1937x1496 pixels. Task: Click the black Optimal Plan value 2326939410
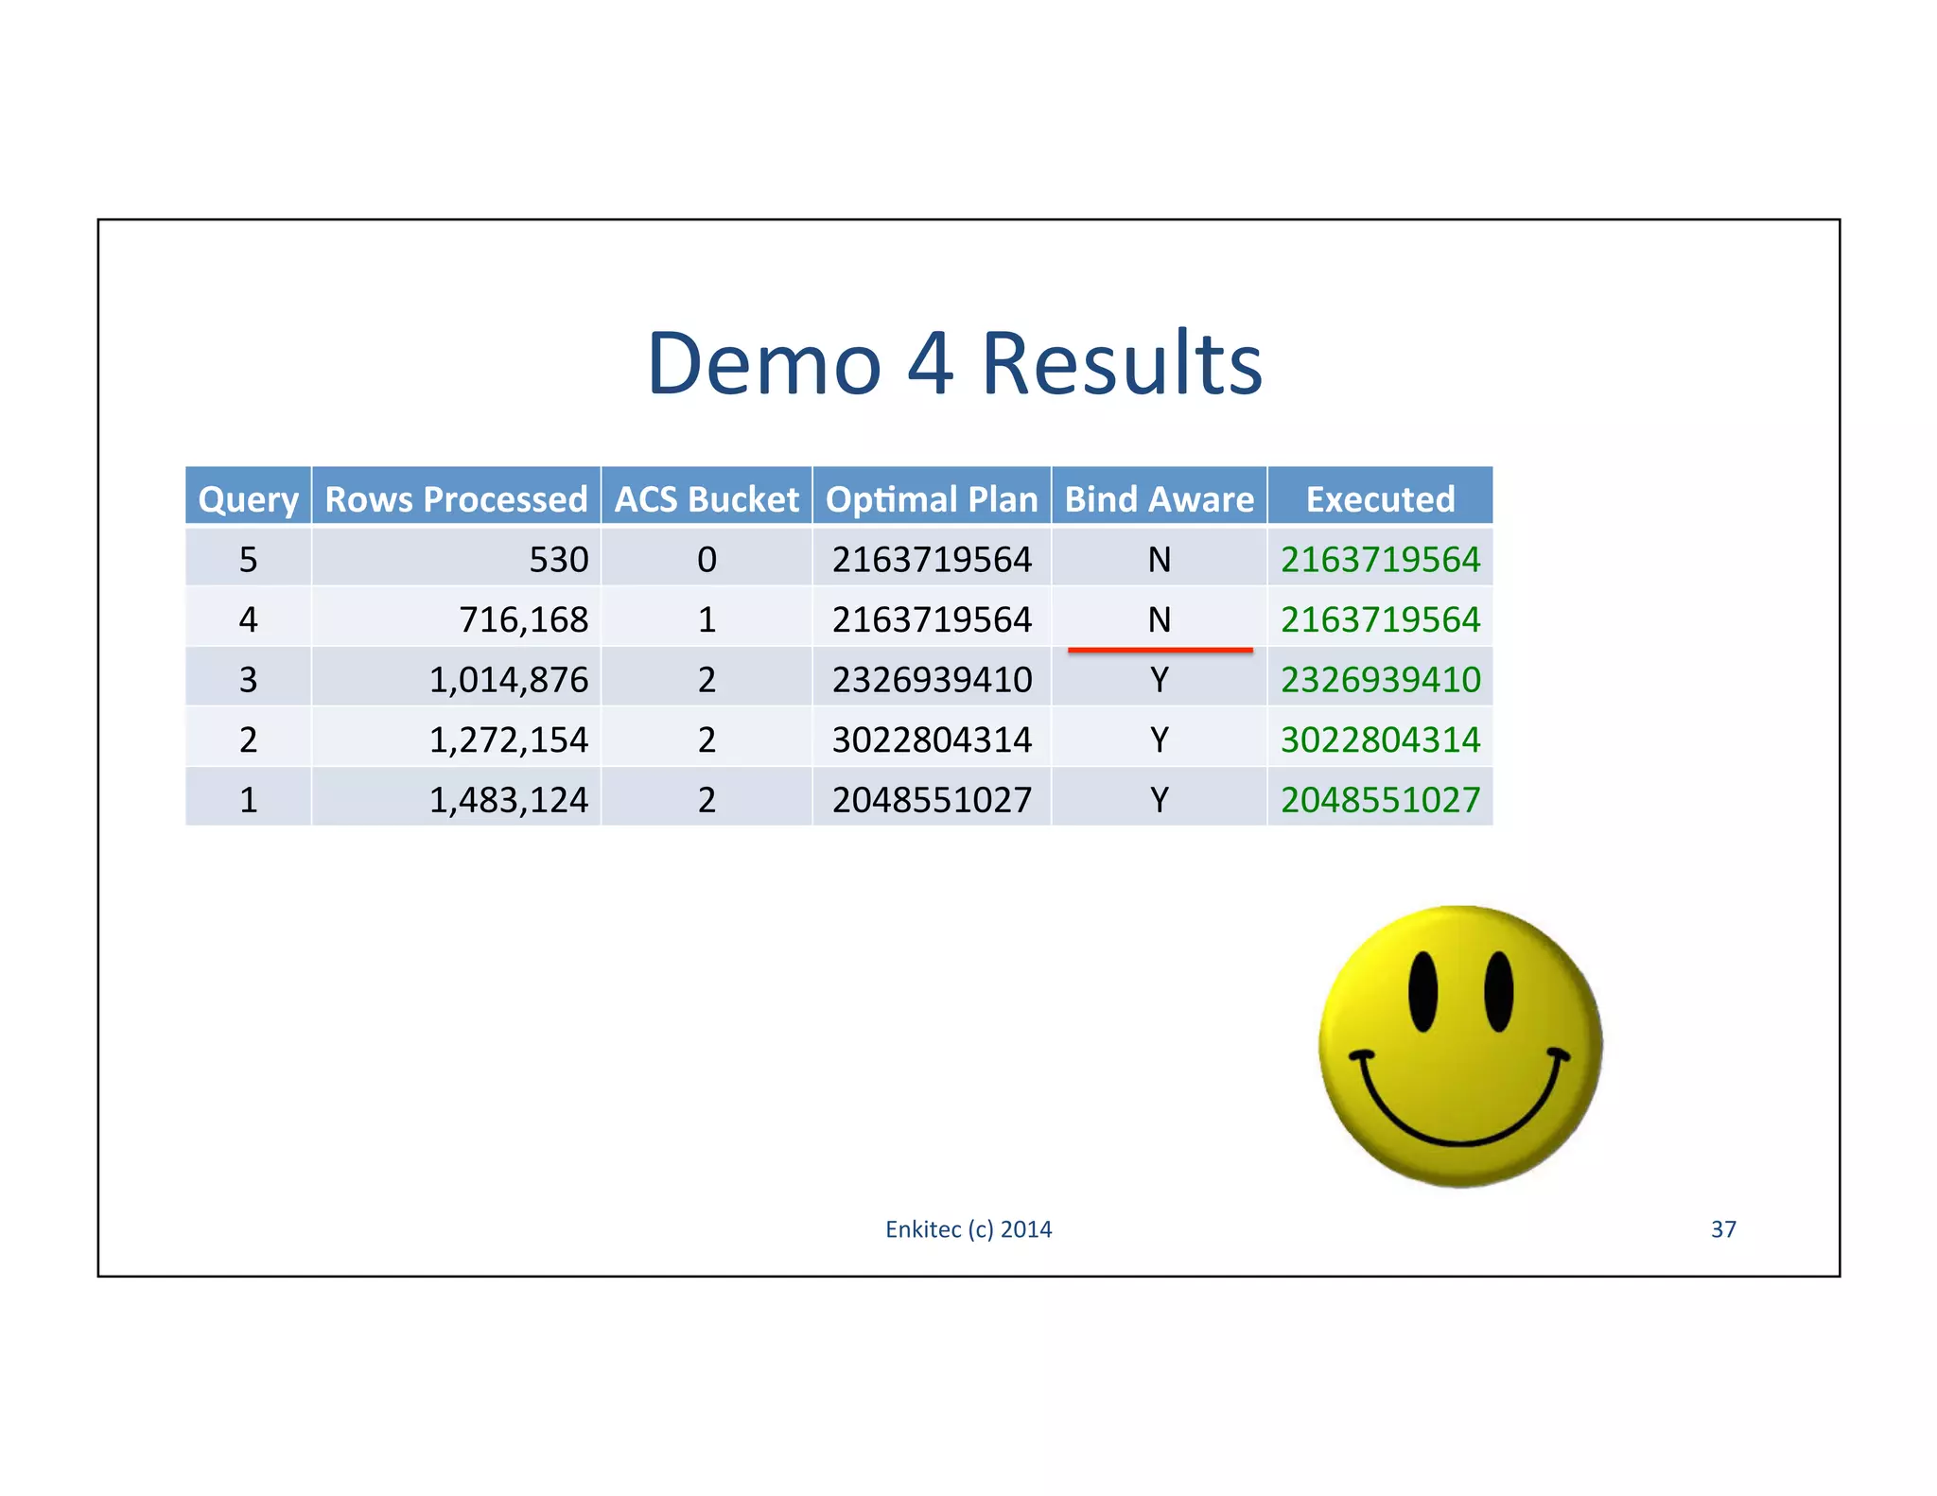pos(932,679)
